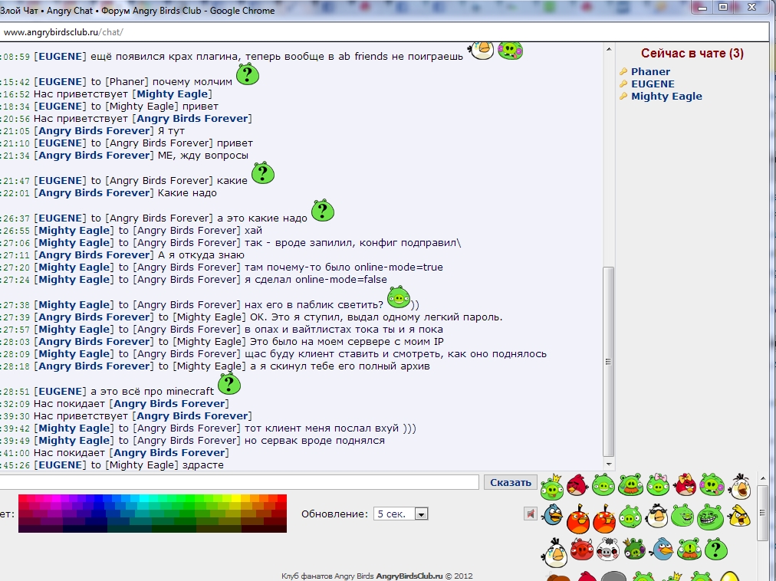
Task: Click nickname Angry Birds Forever in 'Я тут' message
Action: coord(94,130)
